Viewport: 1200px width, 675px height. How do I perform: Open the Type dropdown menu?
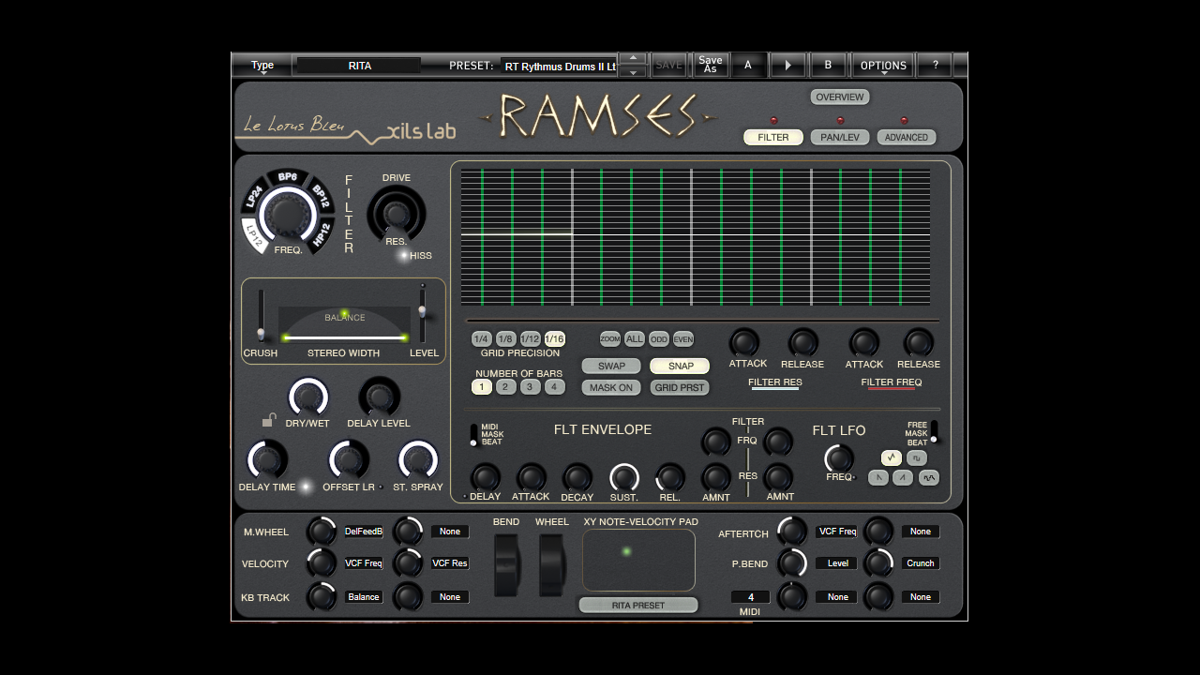tap(262, 66)
